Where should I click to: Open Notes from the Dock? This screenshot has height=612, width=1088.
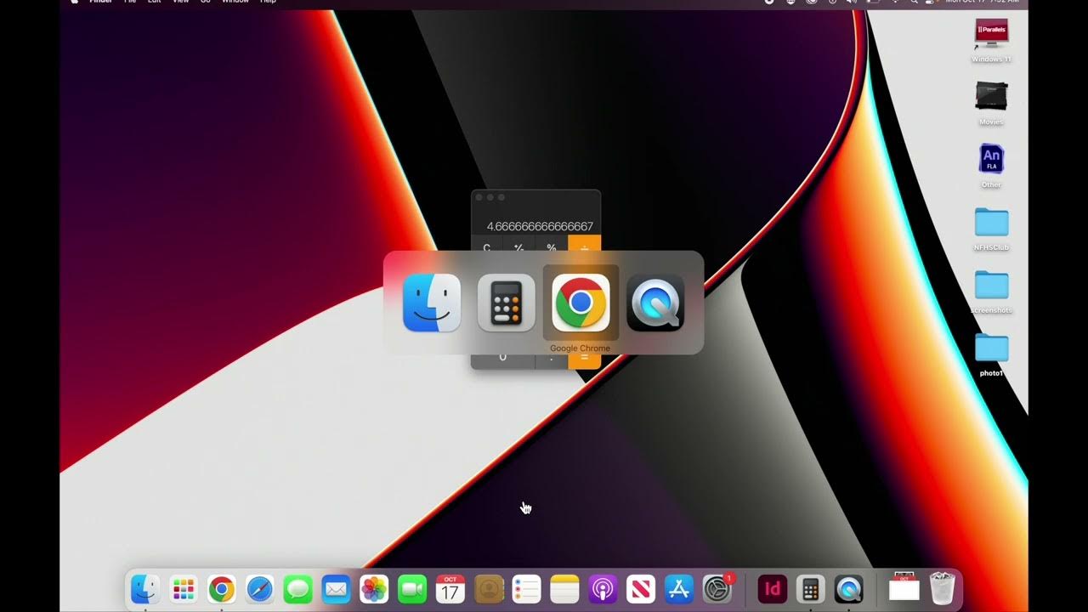tap(564, 588)
